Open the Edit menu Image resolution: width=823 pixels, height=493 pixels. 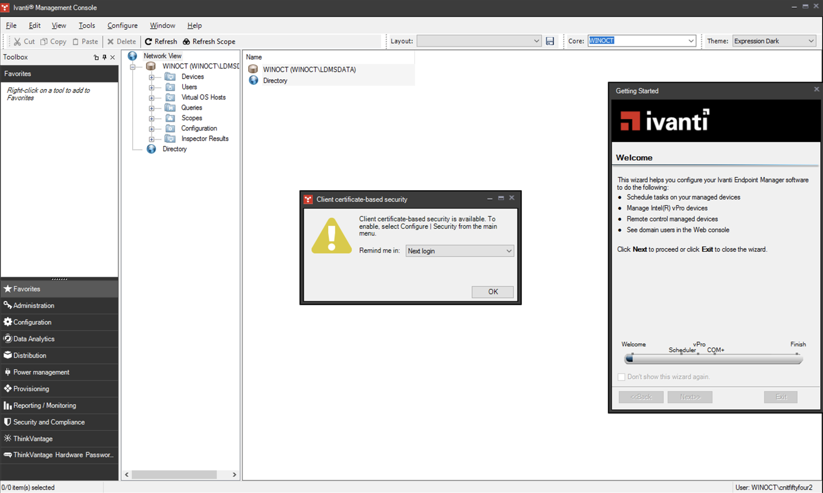34,25
